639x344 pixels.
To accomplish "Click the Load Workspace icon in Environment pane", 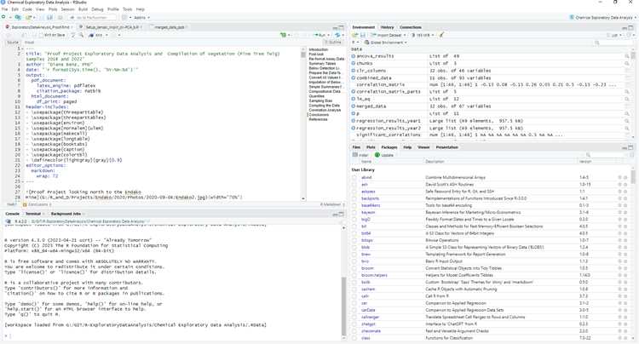I will coord(355,35).
